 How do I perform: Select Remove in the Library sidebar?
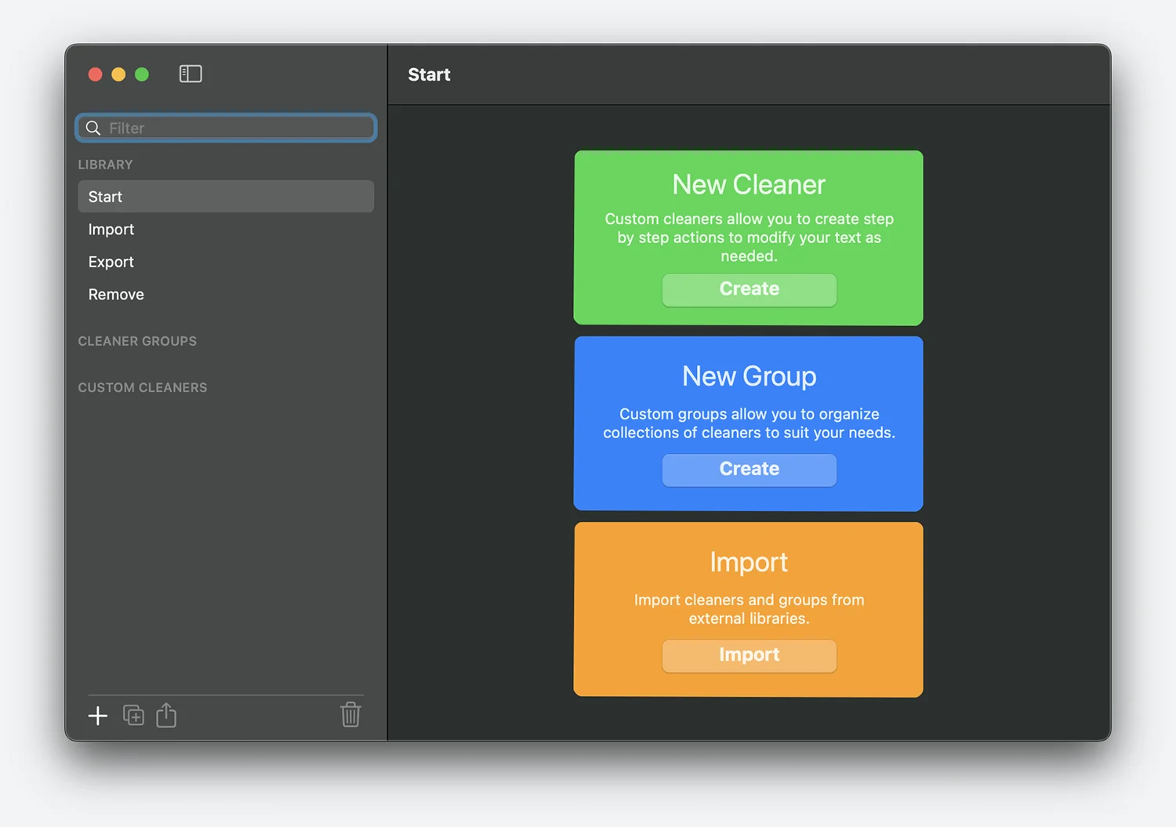pyautogui.click(x=116, y=295)
